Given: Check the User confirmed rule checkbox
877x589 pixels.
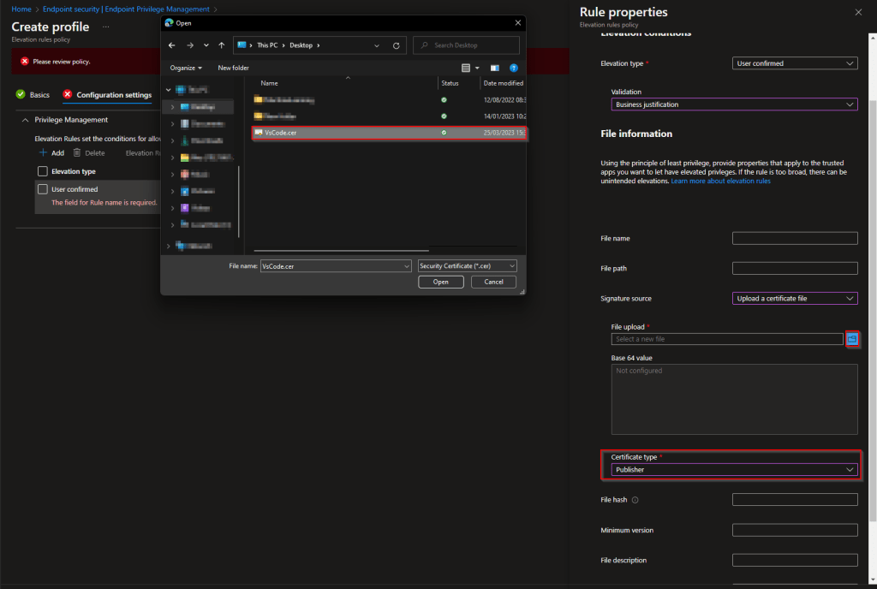Looking at the screenshot, I should pyautogui.click(x=42, y=189).
